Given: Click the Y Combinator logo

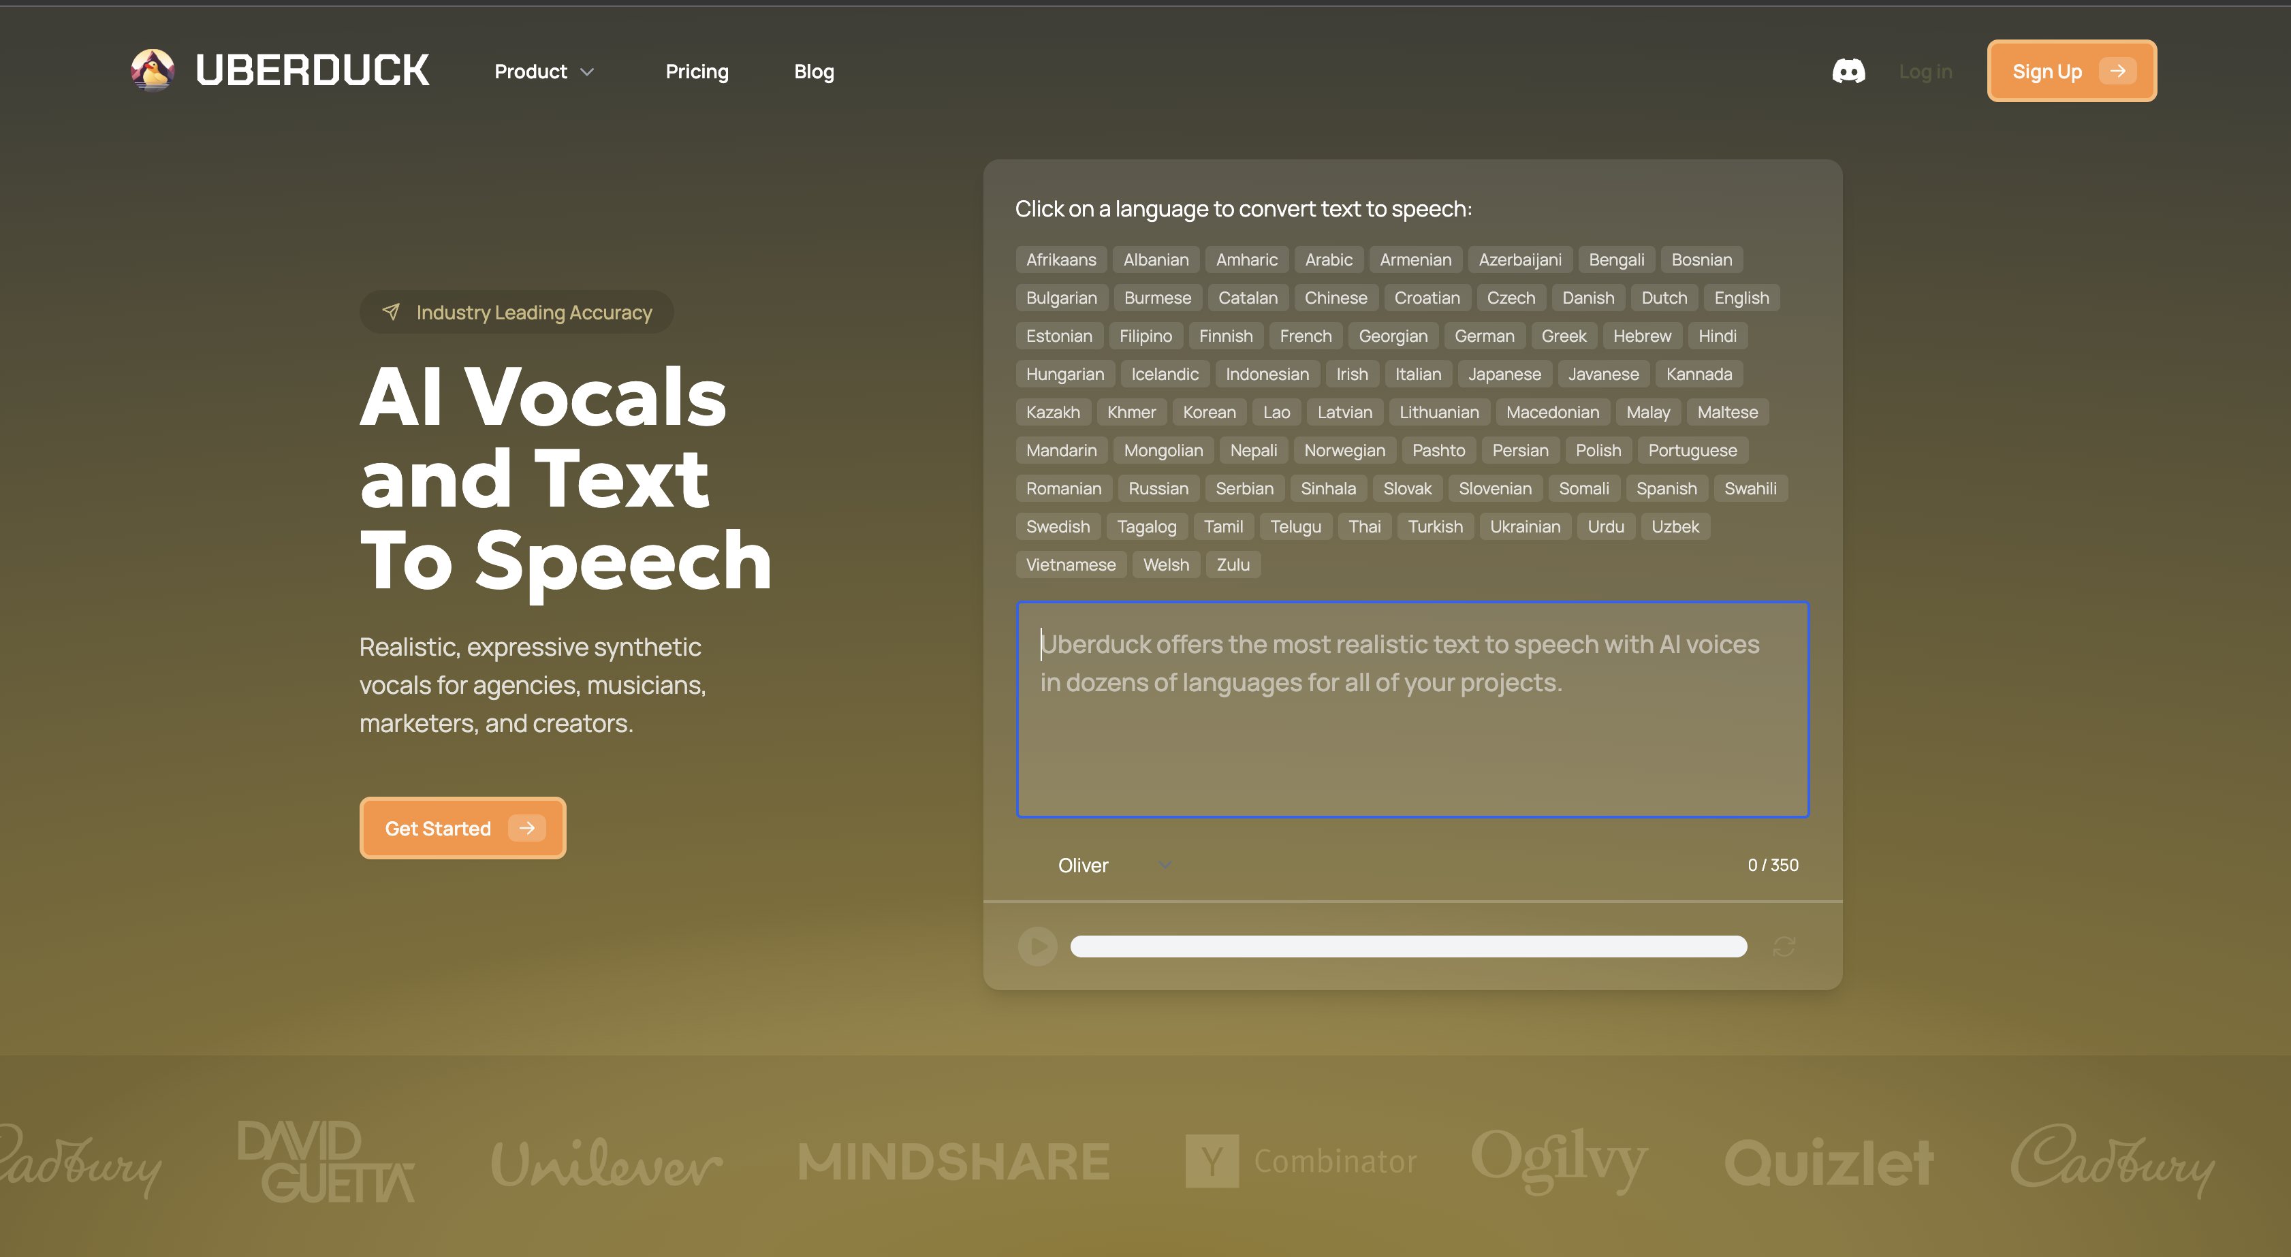Looking at the screenshot, I should tap(1300, 1161).
